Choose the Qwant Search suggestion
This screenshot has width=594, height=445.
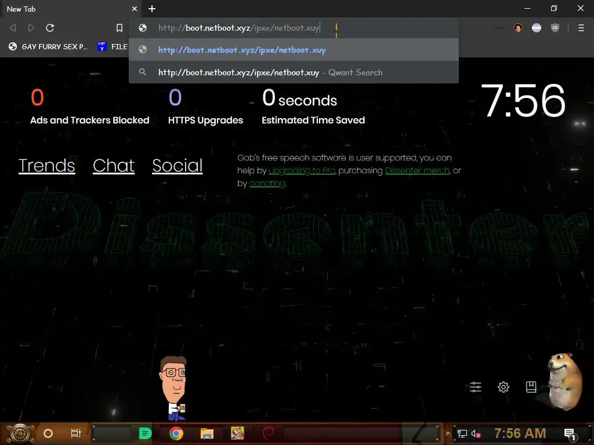click(294, 72)
